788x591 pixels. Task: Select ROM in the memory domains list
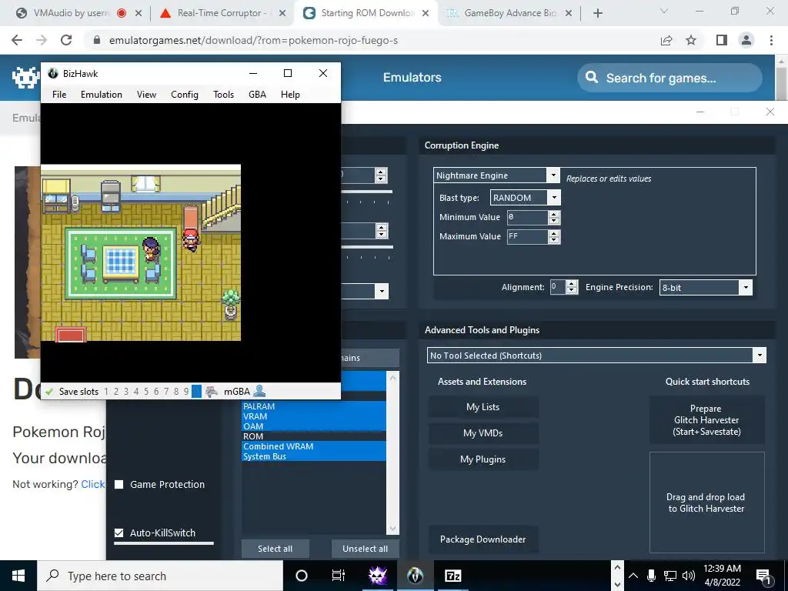click(x=314, y=436)
